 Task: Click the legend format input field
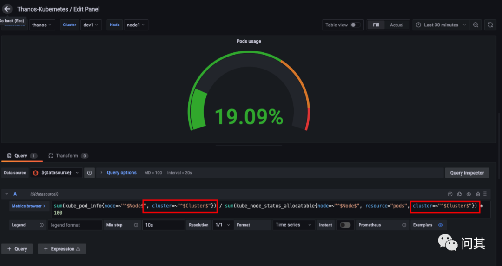[x=75, y=225]
